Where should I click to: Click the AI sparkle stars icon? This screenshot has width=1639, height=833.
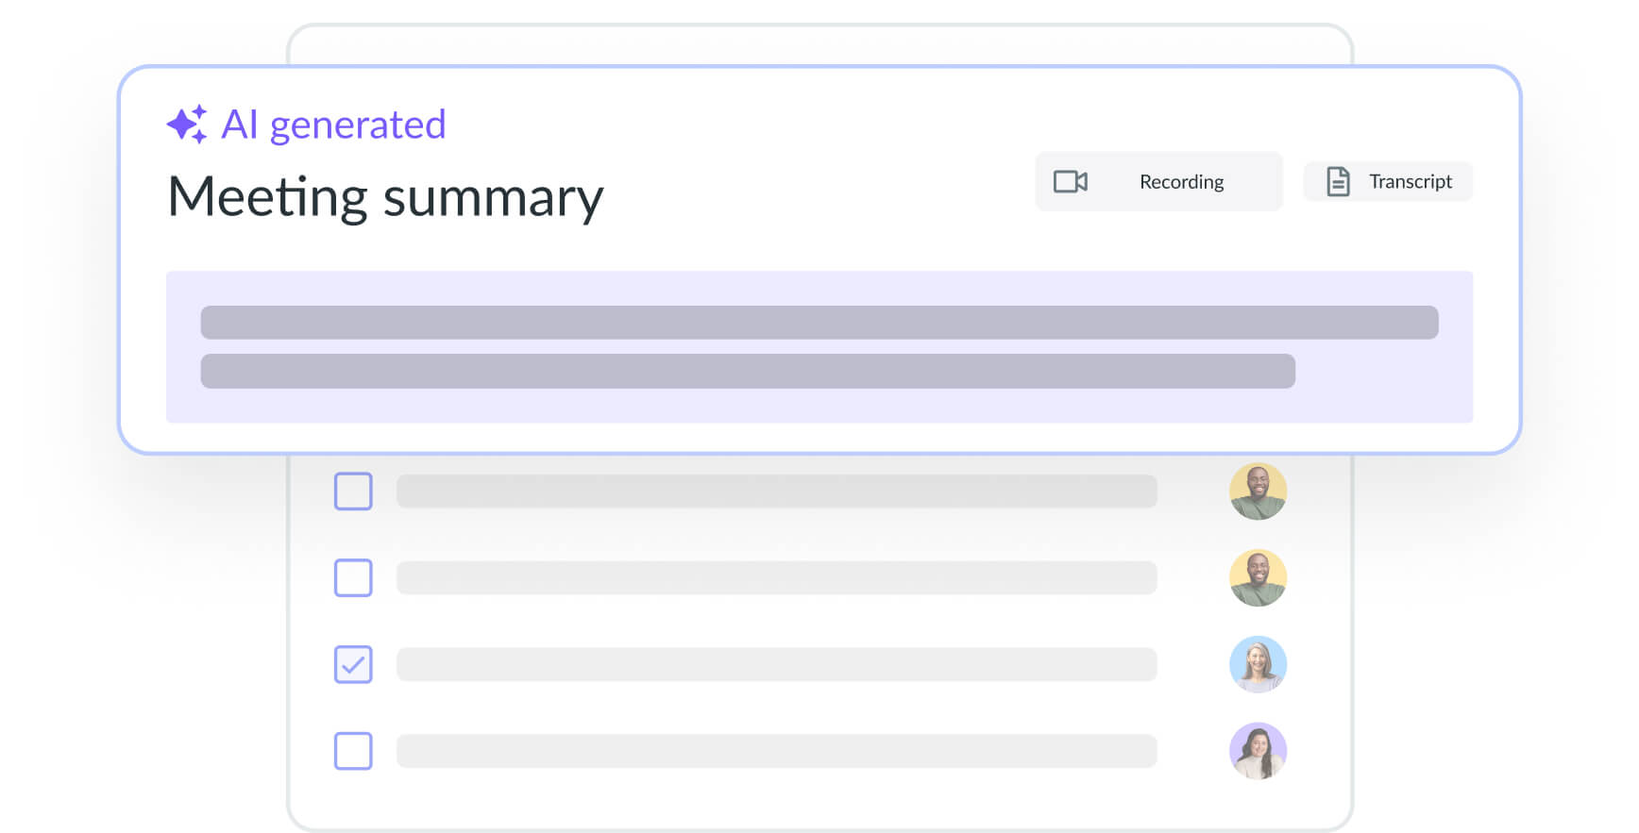coord(187,124)
